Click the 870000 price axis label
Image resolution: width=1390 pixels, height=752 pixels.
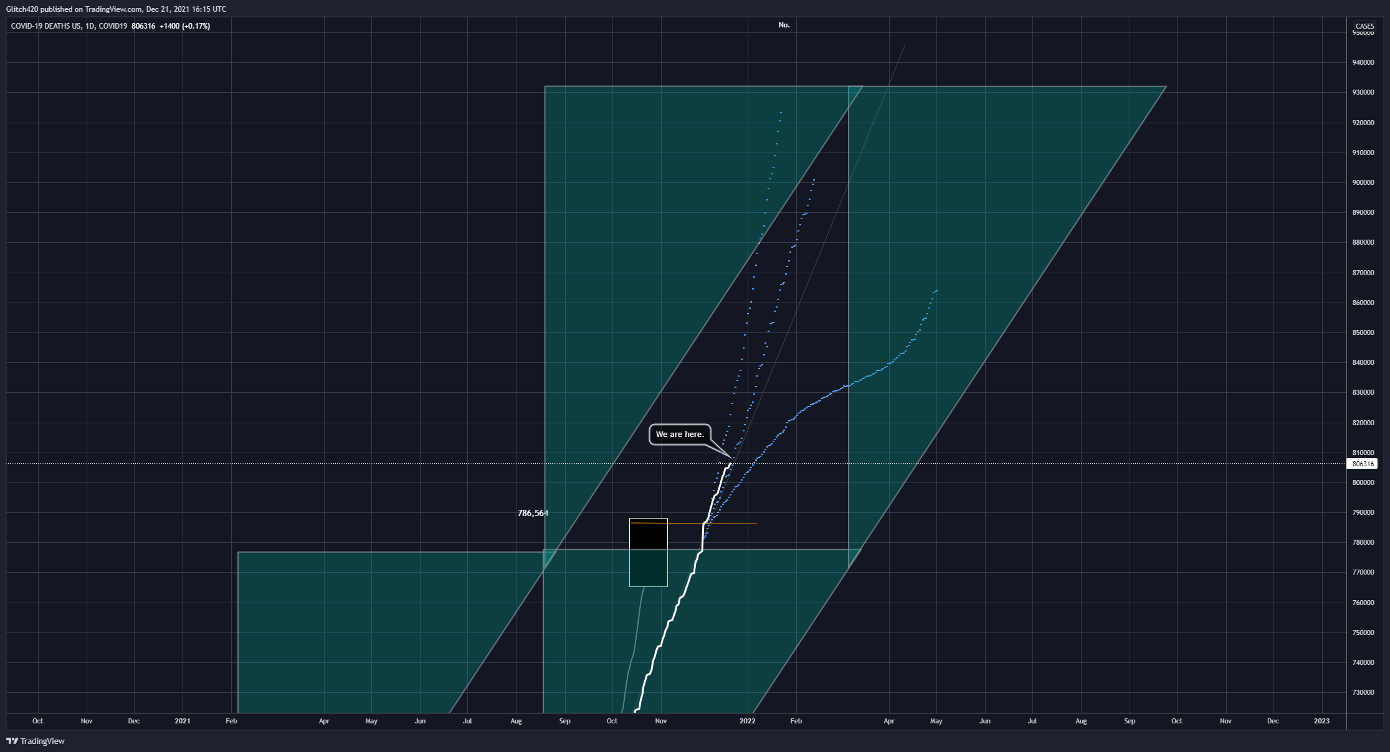click(1363, 273)
